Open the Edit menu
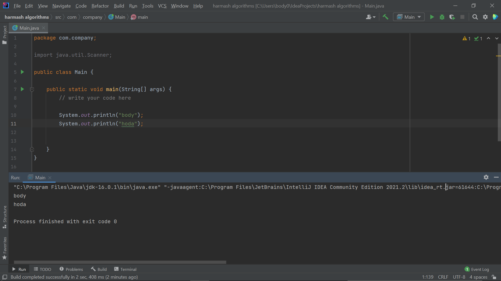The image size is (501, 281). 29,6
